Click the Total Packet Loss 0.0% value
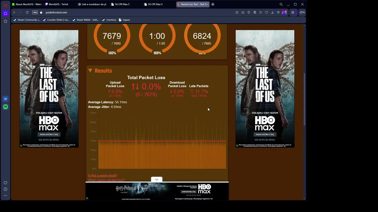378x212 pixels. [146, 87]
